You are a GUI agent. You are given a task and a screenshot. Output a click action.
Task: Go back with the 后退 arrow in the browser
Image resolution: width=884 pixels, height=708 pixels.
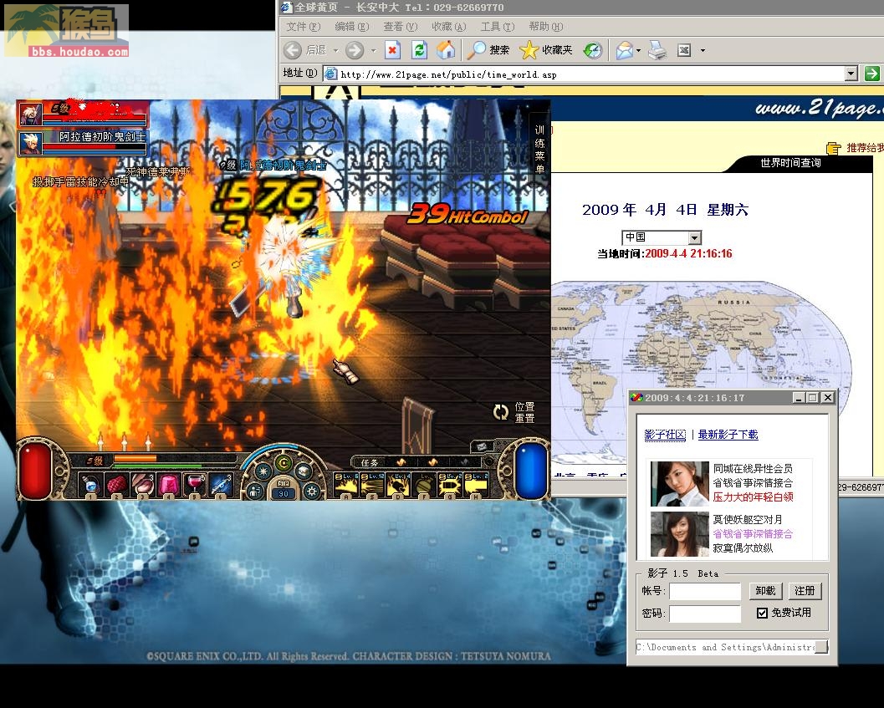293,50
